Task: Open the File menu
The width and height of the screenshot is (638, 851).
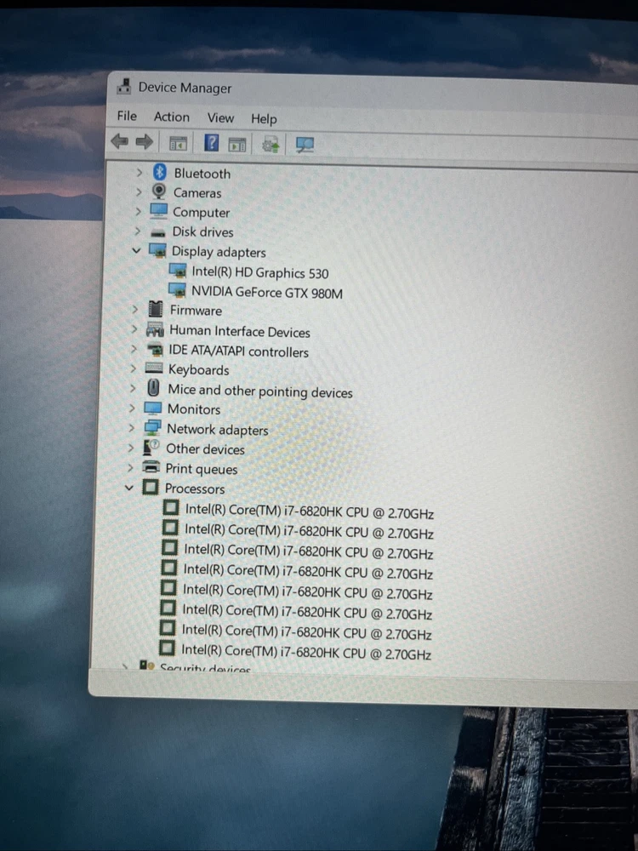Action: [127, 116]
